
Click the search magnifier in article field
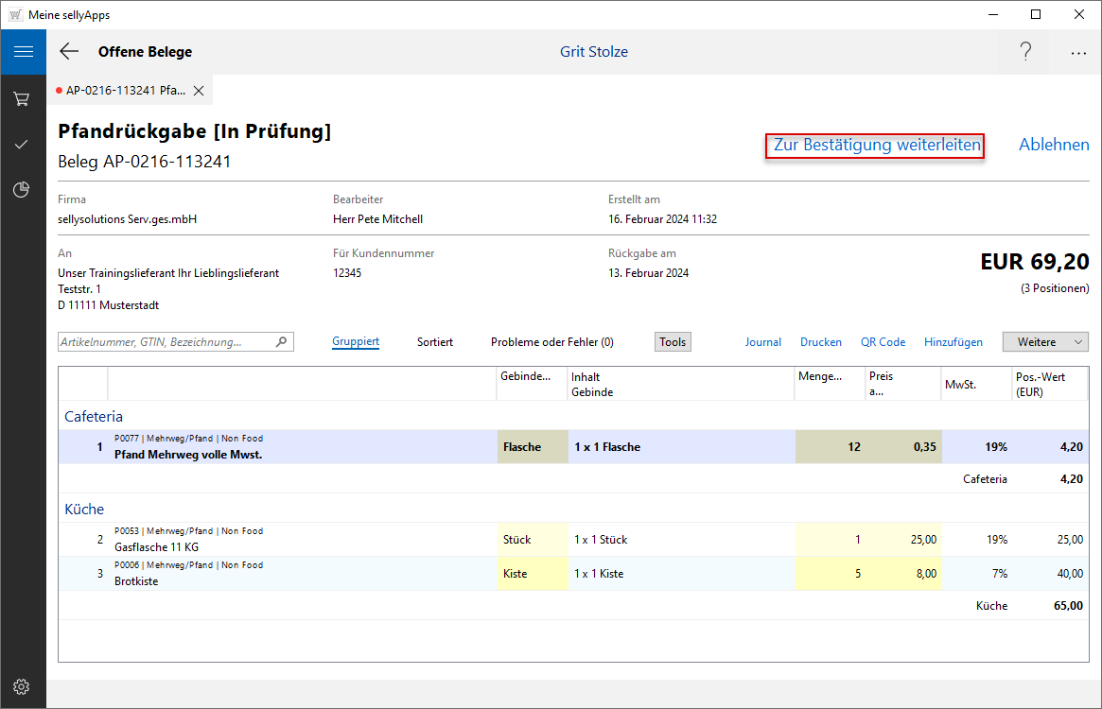[x=281, y=342]
